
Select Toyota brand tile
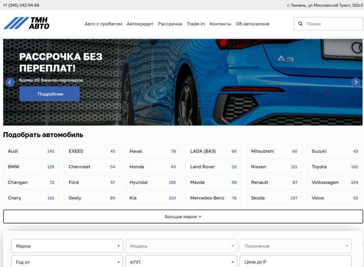(335, 166)
